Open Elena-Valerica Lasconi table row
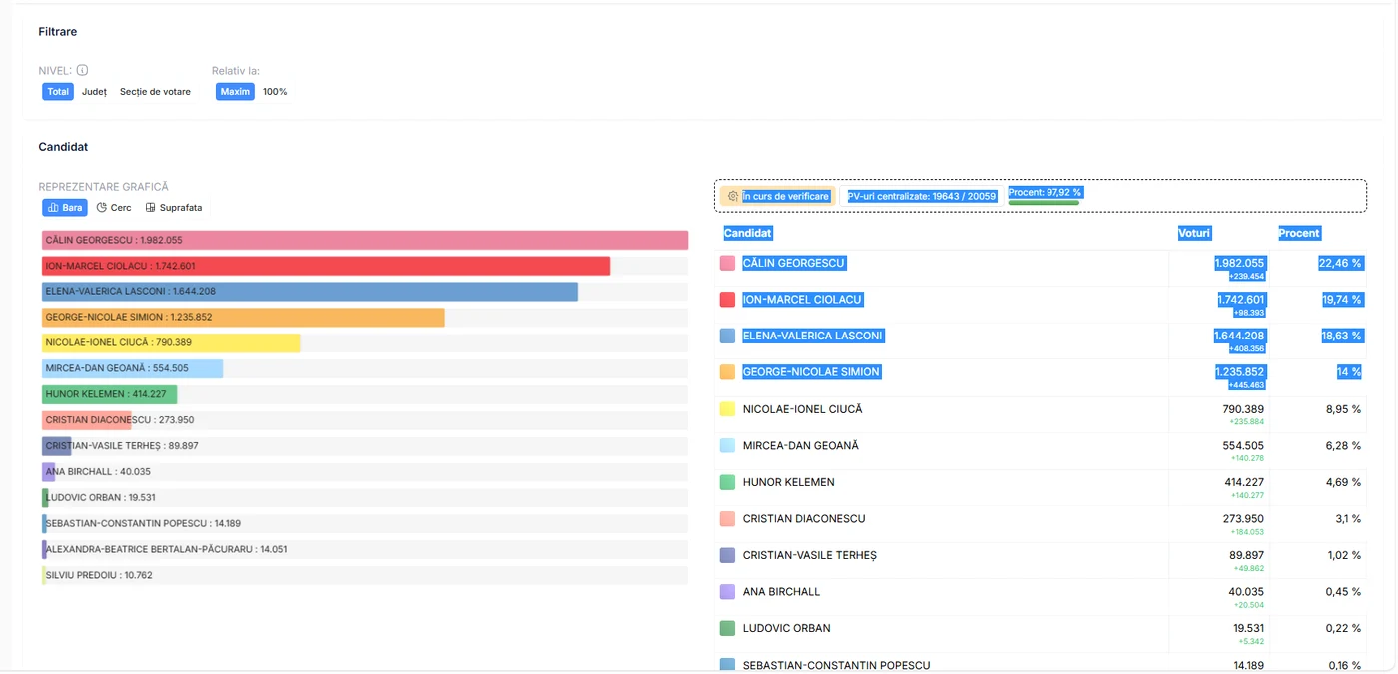The image size is (1398, 674). point(1042,340)
